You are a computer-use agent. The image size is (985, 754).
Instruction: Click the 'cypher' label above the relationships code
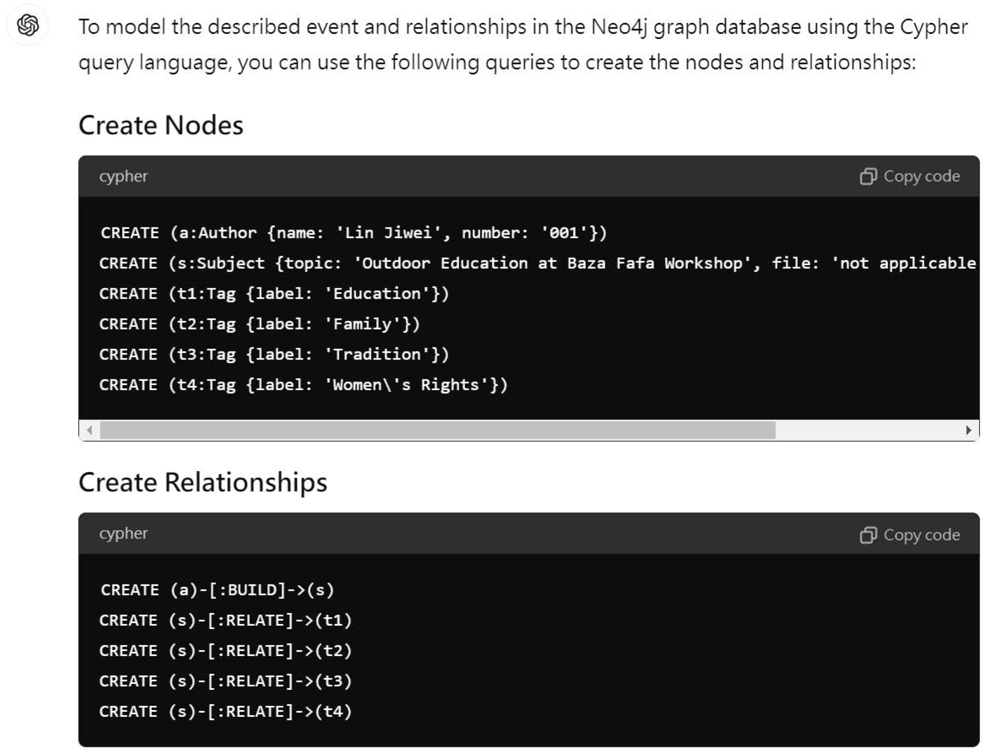pos(123,534)
